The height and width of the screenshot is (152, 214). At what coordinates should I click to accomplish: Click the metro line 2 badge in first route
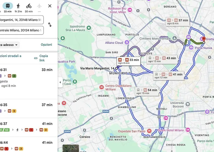[14, 76]
